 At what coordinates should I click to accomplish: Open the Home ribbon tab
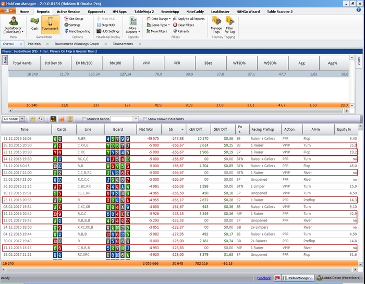[x=24, y=11]
